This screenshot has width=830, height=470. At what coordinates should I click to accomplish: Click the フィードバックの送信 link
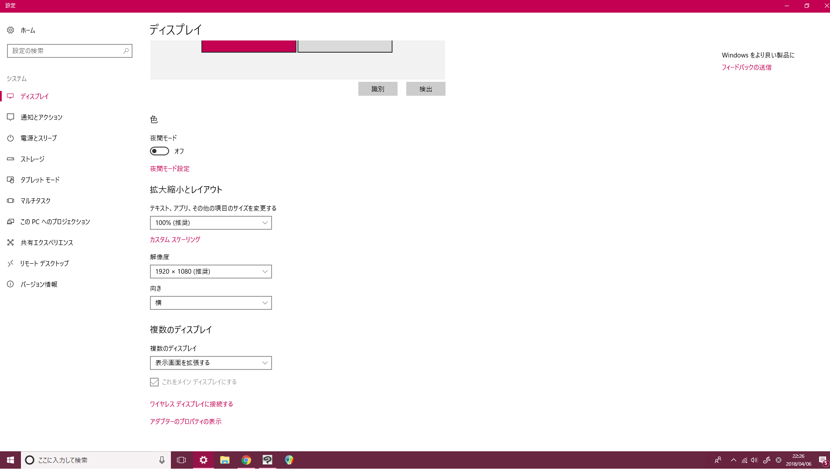747,67
